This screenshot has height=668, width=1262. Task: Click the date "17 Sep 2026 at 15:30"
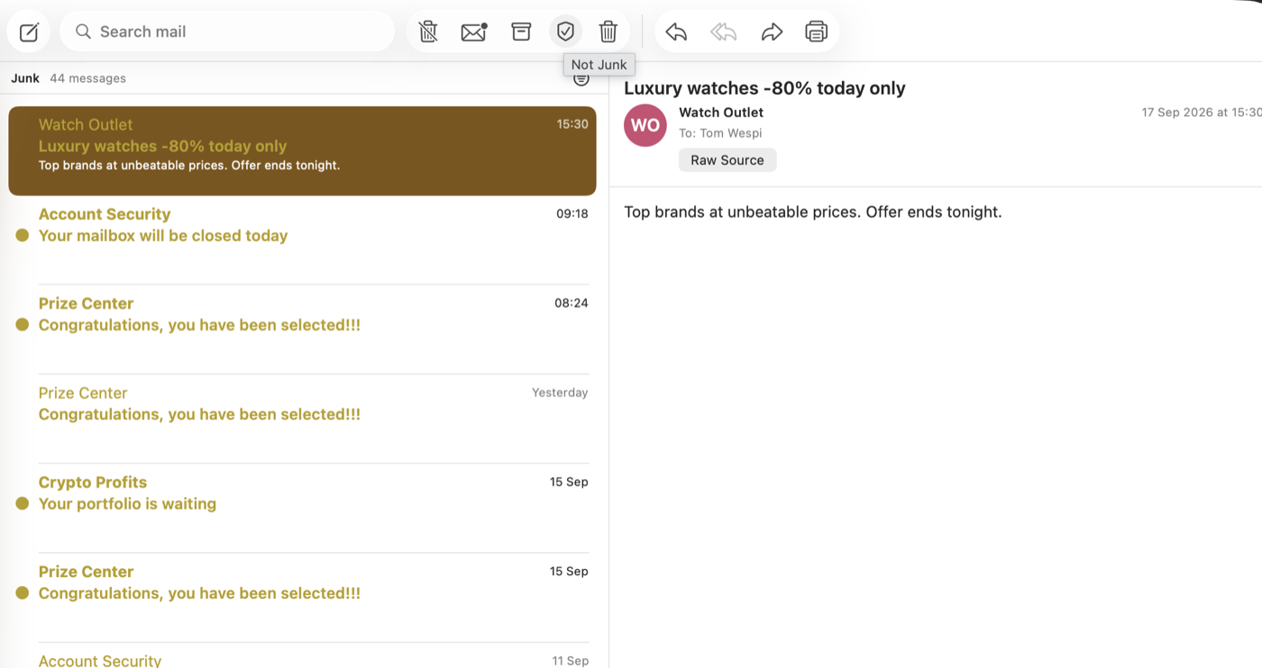(1202, 113)
